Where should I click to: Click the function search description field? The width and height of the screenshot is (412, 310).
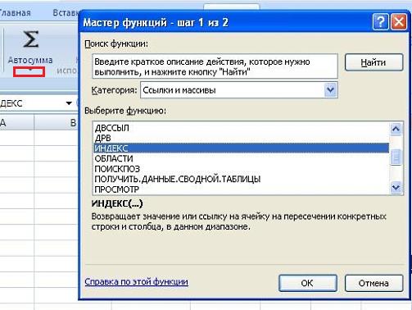coord(215,66)
